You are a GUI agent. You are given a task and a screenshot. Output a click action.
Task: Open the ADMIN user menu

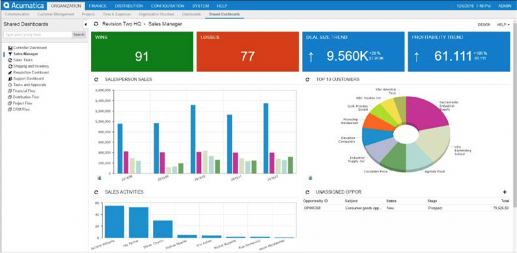point(504,6)
